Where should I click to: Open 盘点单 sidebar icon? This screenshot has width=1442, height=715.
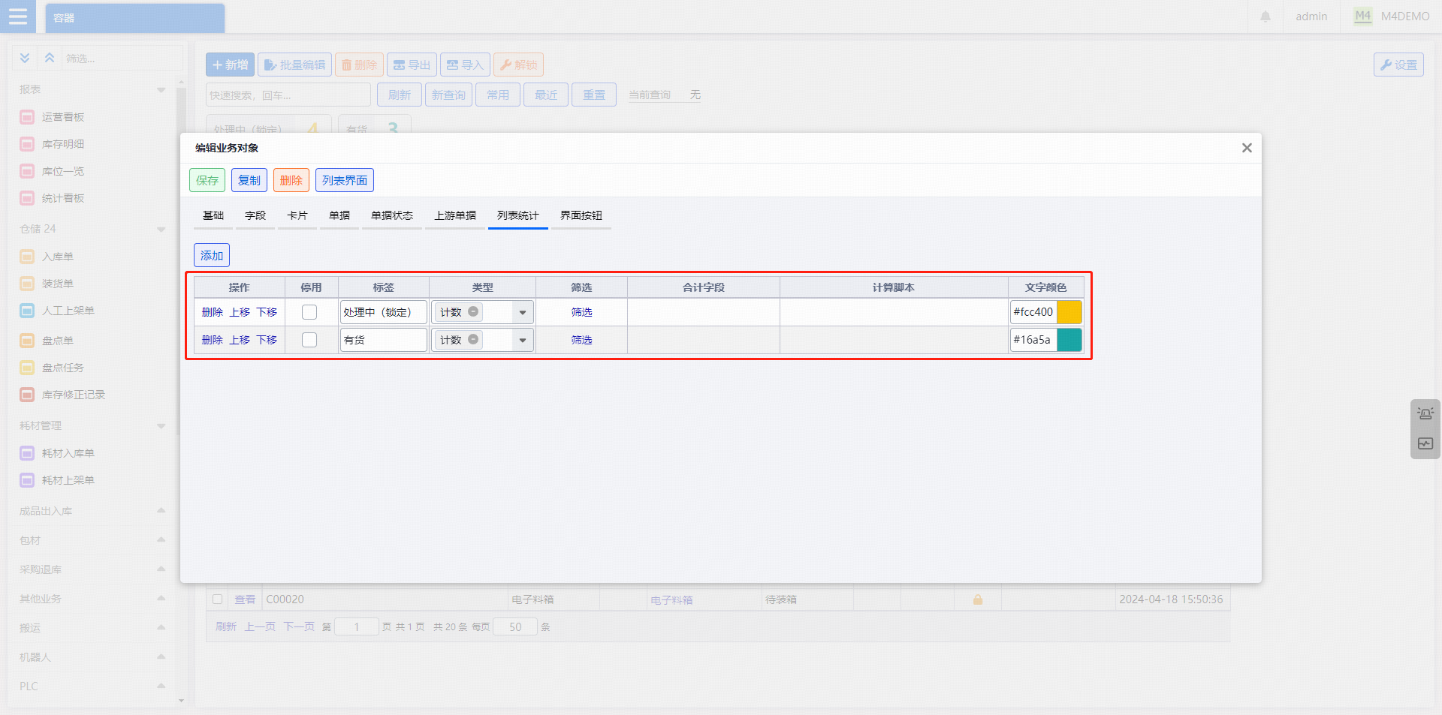(27, 341)
